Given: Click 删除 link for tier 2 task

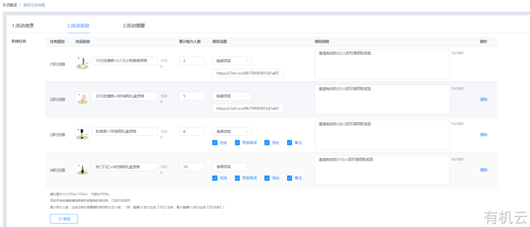Looking at the screenshot, I should coord(483,99).
